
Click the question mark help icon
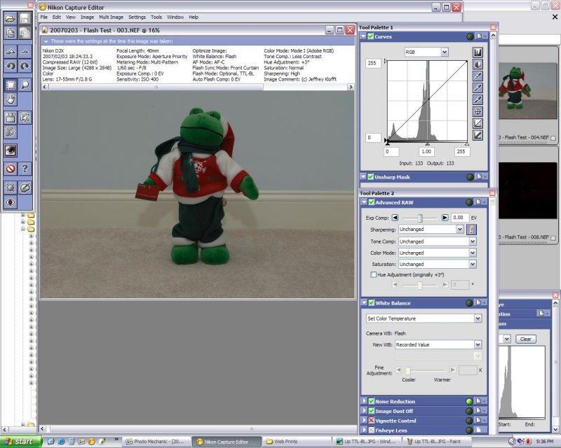[x=25, y=169]
